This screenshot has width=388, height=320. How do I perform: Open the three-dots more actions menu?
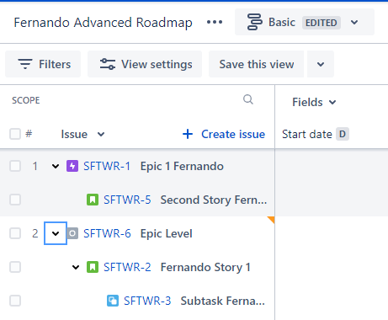coord(215,22)
